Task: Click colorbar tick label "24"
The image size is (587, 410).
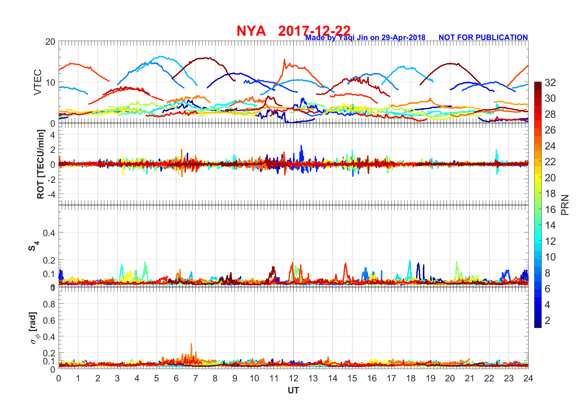Action: (x=550, y=146)
